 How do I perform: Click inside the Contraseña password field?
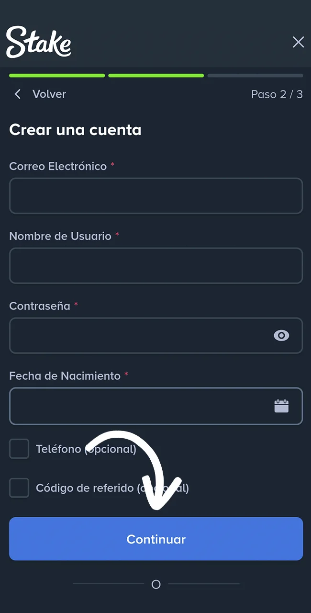click(x=144, y=335)
